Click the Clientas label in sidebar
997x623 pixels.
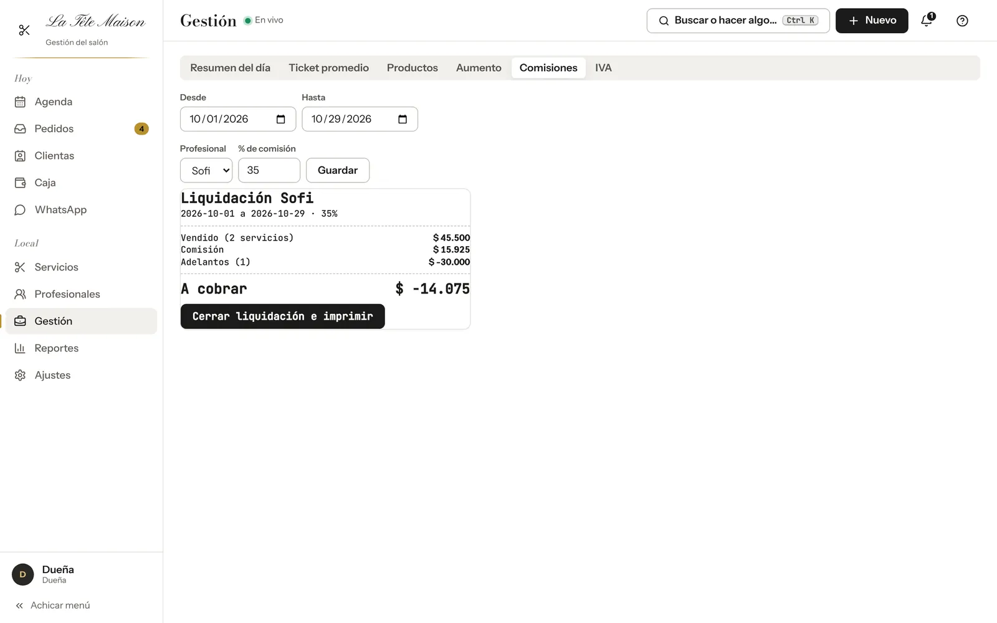[x=54, y=156]
